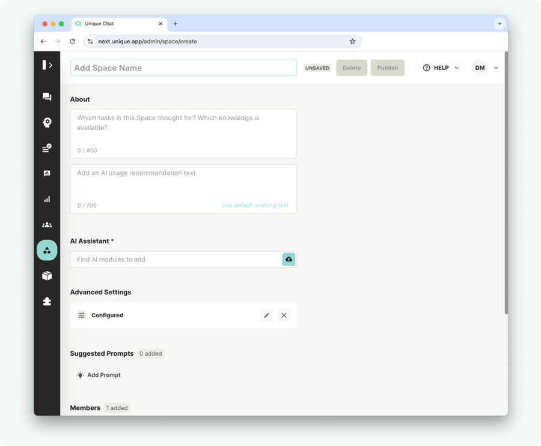Open the DM user account menu
541x446 pixels.
click(486, 68)
